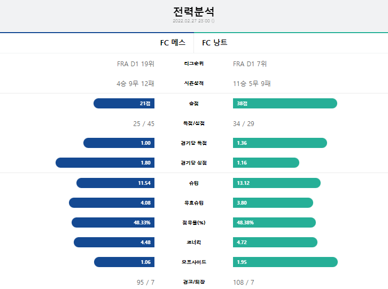Click the blue 11.54 shots bar

(x=115, y=183)
